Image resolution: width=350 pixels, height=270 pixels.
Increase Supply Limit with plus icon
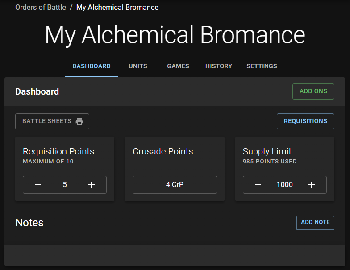click(x=312, y=185)
